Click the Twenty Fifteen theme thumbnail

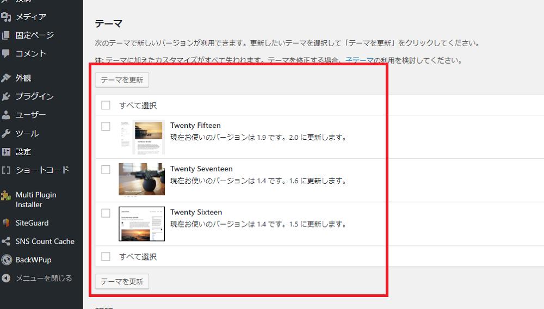[141, 137]
